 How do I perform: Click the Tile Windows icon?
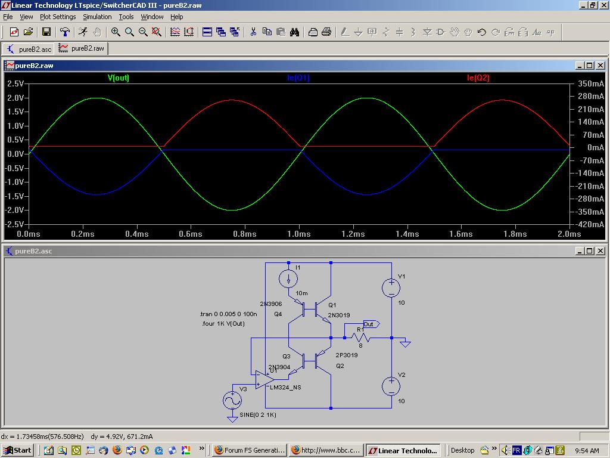coord(207,32)
